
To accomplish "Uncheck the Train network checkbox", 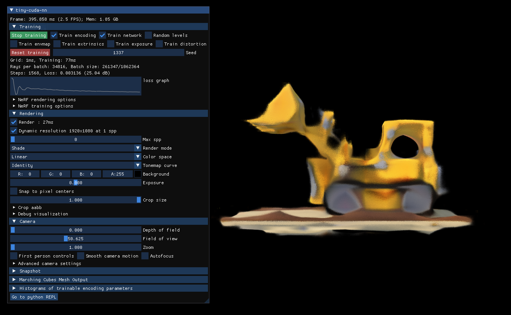I will pos(103,35).
